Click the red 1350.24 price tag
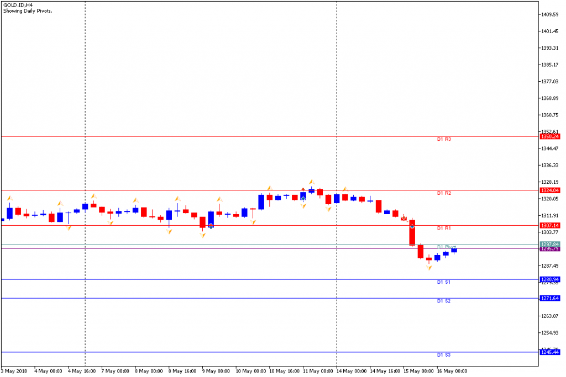Viewport: 566px width, 377px height. (551, 136)
